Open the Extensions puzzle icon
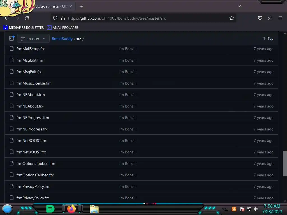Screen dimensions: 287x215 [270, 18]
